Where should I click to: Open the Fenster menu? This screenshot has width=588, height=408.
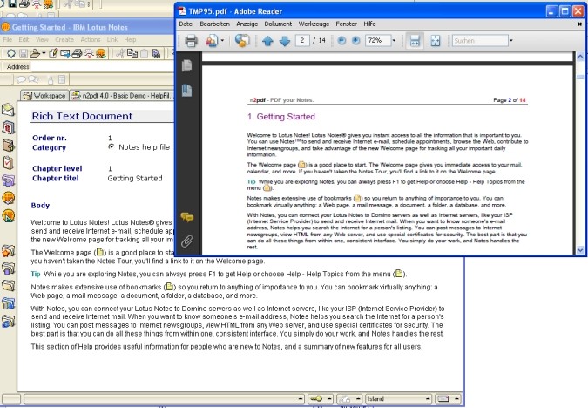pos(346,24)
